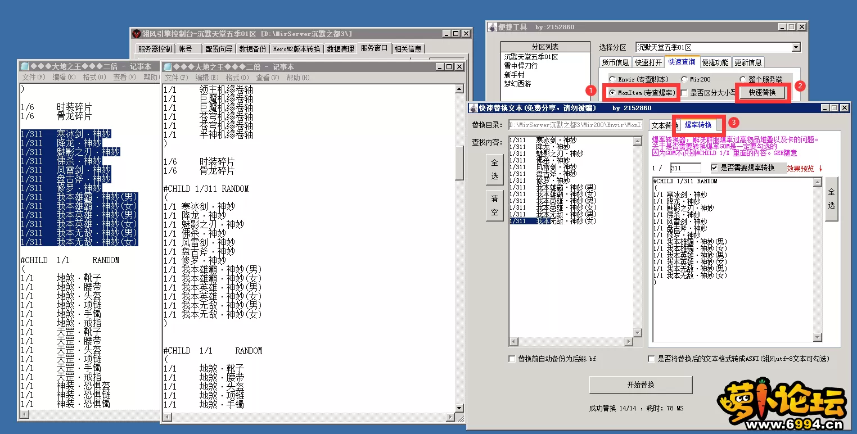Open the HeroM2版本转换 tab
This screenshot has width=857, height=434.
pyautogui.click(x=296, y=49)
